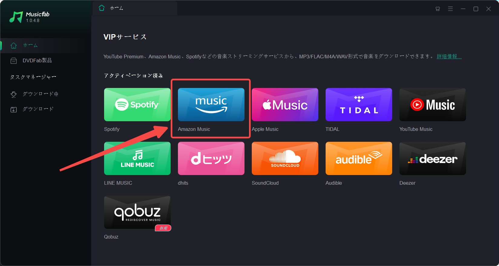The width and height of the screenshot is (499, 266).
Task: Open the 詳細情報... link
Action: point(449,57)
